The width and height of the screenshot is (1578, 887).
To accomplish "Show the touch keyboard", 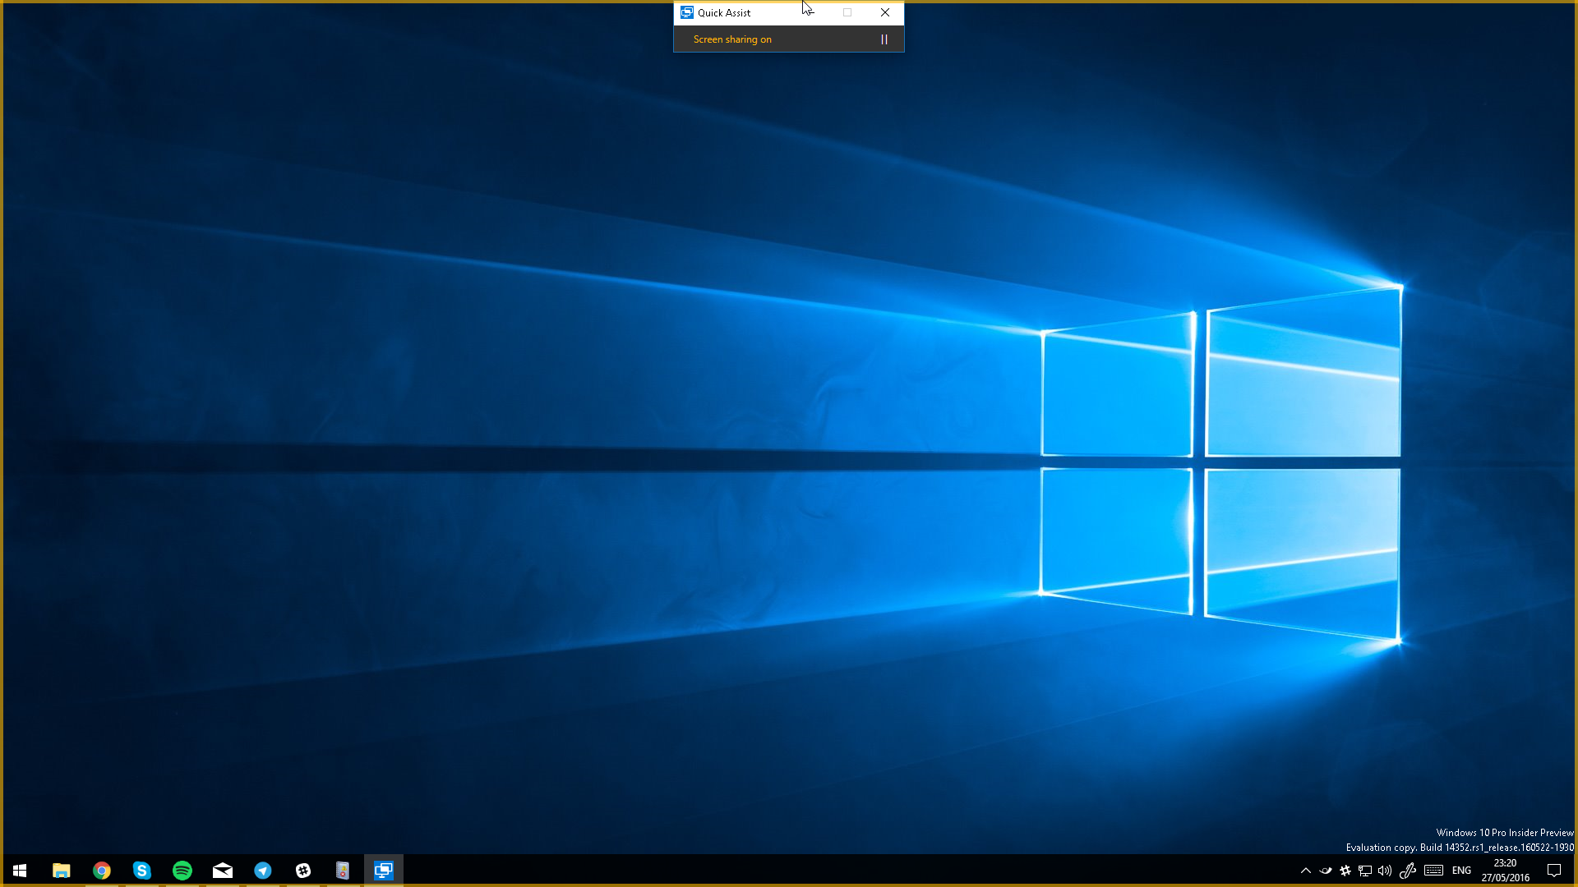I will (x=1433, y=871).
